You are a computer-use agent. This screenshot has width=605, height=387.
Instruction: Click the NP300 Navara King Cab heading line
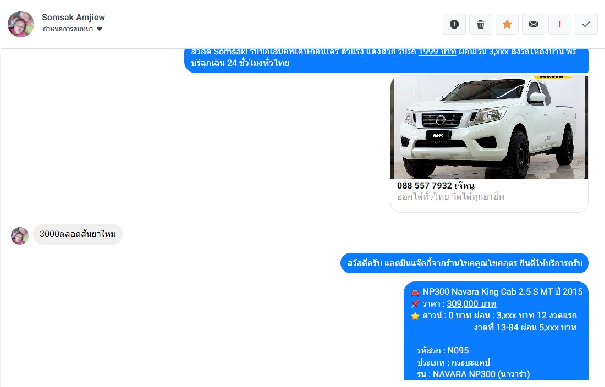(502, 292)
